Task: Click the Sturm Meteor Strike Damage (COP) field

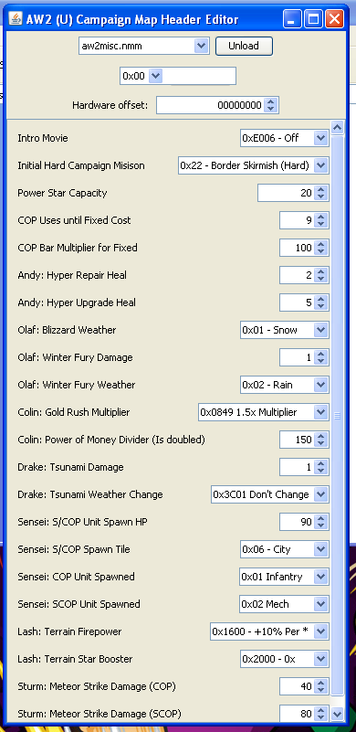Action: coord(297,686)
